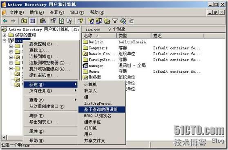Select 基于查询的通讯组 submenu entry

pos(102,110)
